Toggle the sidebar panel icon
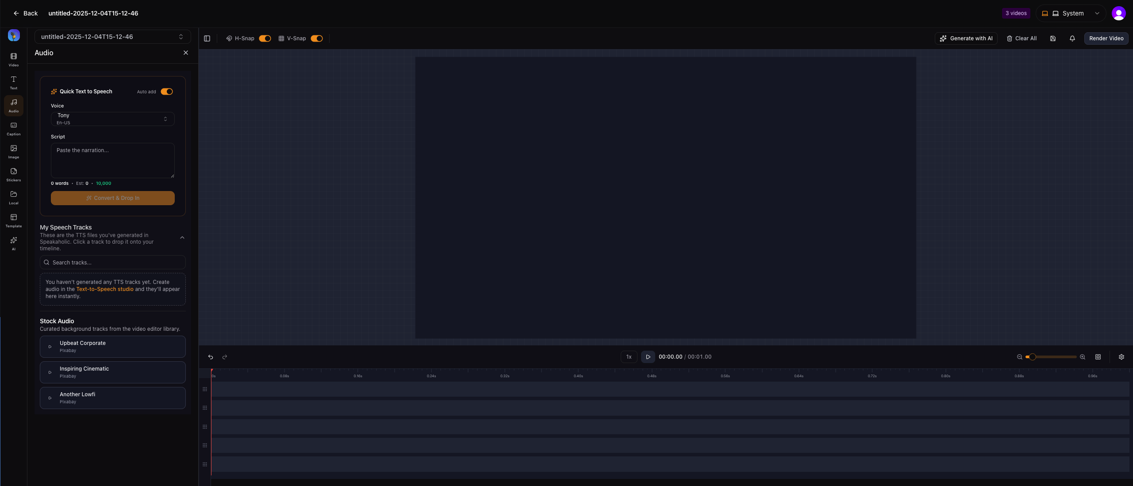 (x=207, y=38)
